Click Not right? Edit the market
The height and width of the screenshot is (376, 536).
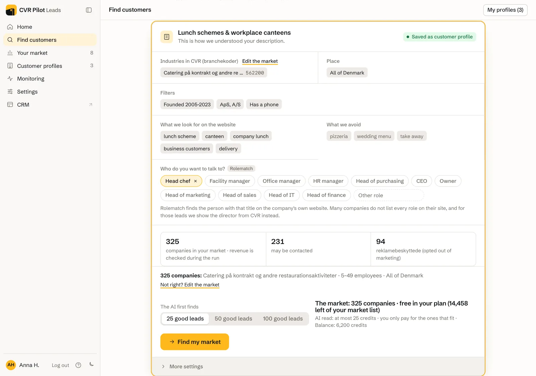190,285
